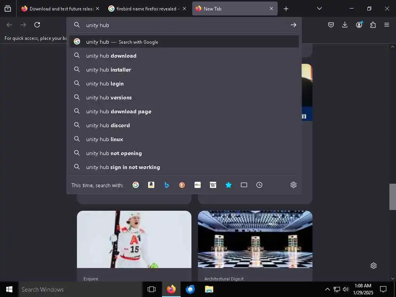Click the Esquire source label

pos(91,279)
